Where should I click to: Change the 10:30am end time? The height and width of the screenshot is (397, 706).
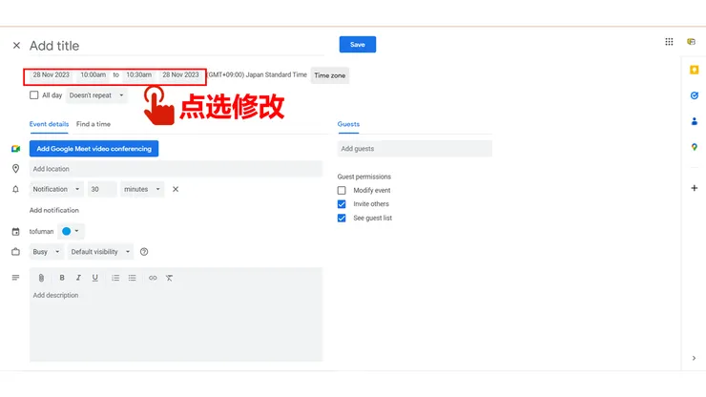click(138, 75)
